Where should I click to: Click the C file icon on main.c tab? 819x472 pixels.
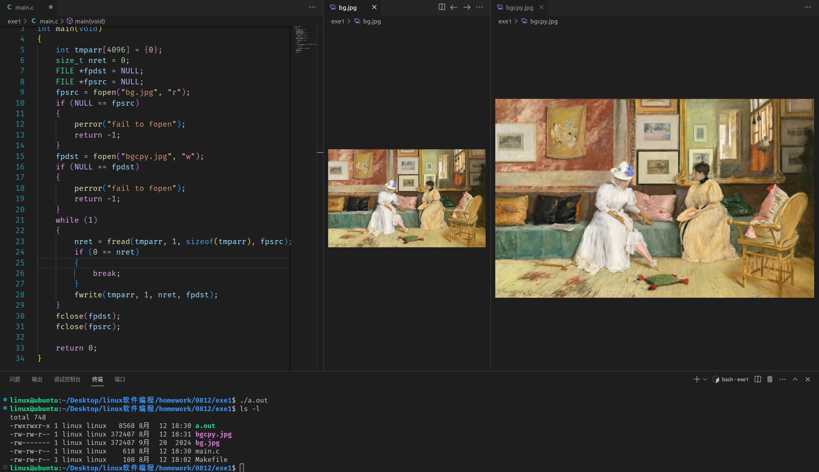point(10,7)
